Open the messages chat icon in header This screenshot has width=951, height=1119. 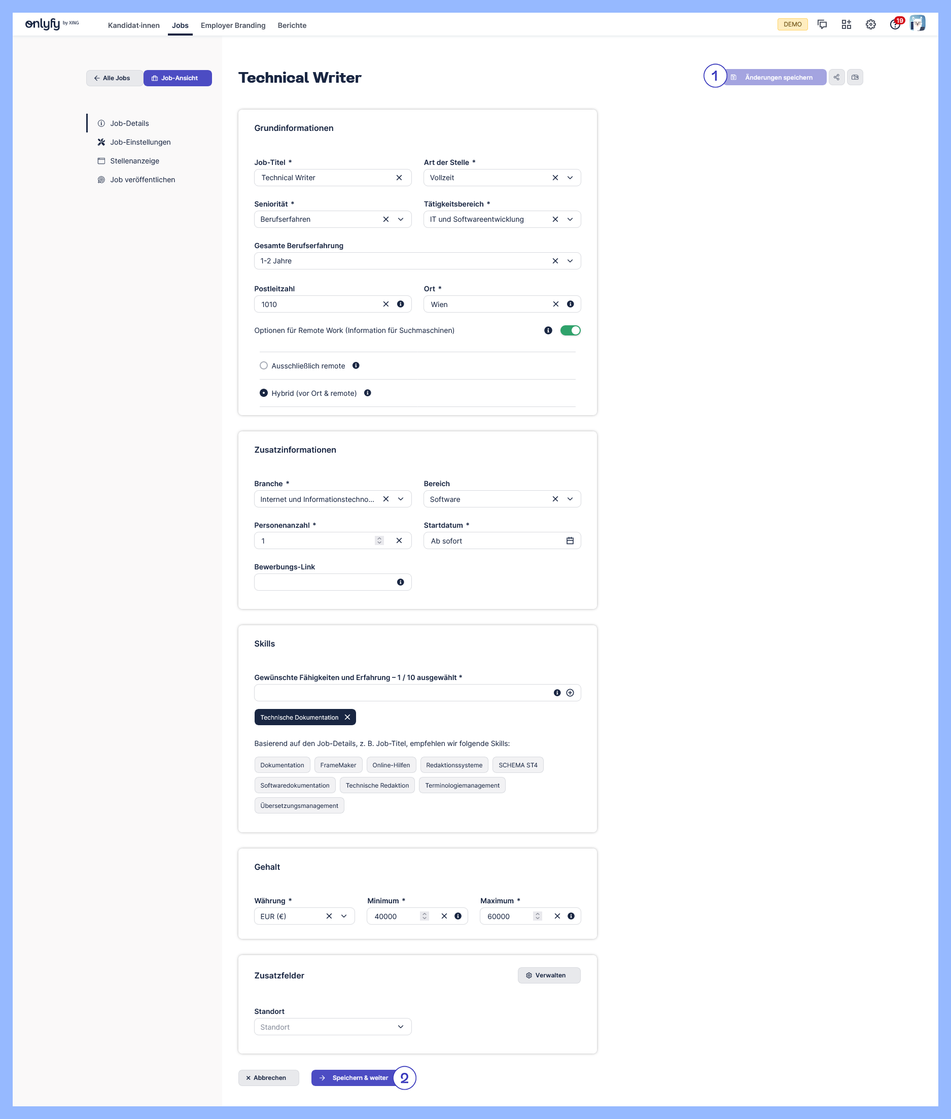[x=822, y=25]
